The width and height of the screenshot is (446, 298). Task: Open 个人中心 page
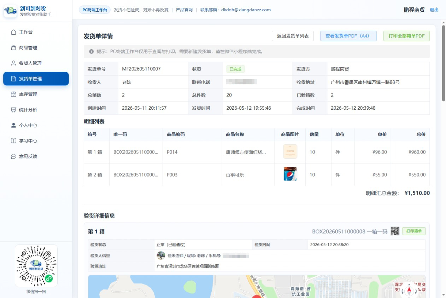(36, 126)
